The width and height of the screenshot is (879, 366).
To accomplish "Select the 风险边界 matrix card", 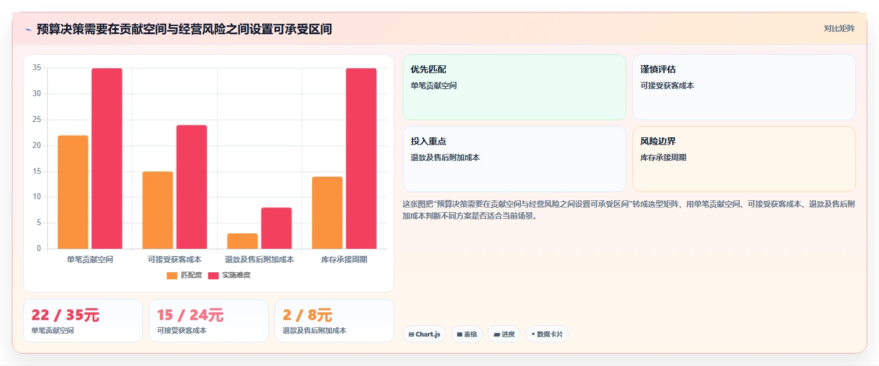I will pos(744,159).
